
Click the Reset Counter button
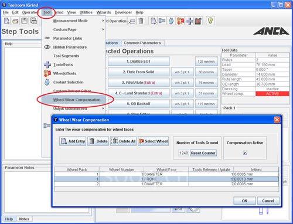[203, 153]
